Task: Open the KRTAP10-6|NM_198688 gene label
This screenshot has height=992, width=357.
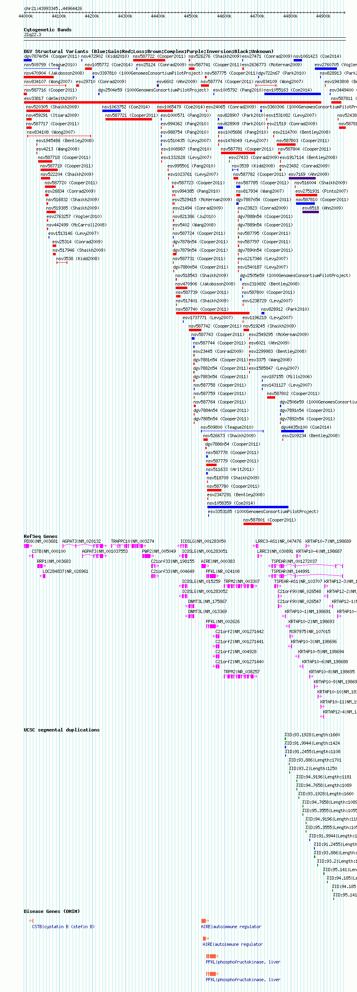Action: pyautogui.click(x=325, y=662)
